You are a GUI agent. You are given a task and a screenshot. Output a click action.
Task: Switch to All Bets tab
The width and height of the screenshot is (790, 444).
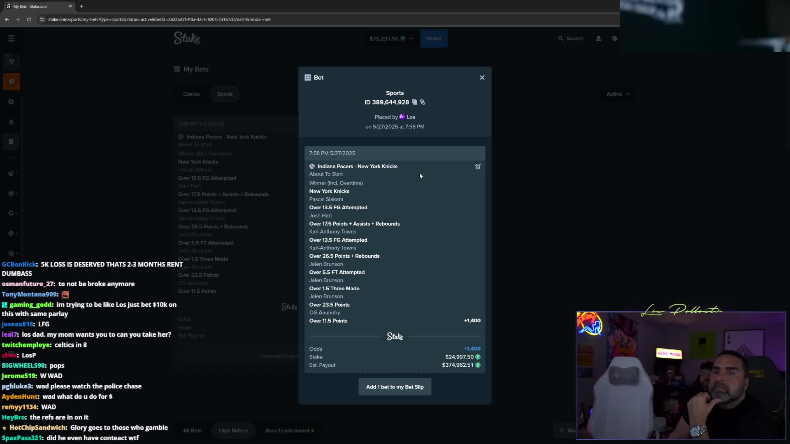coord(192,430)
